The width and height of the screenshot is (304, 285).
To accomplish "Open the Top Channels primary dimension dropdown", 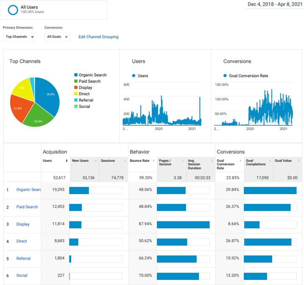I will [x=19, y=37].
